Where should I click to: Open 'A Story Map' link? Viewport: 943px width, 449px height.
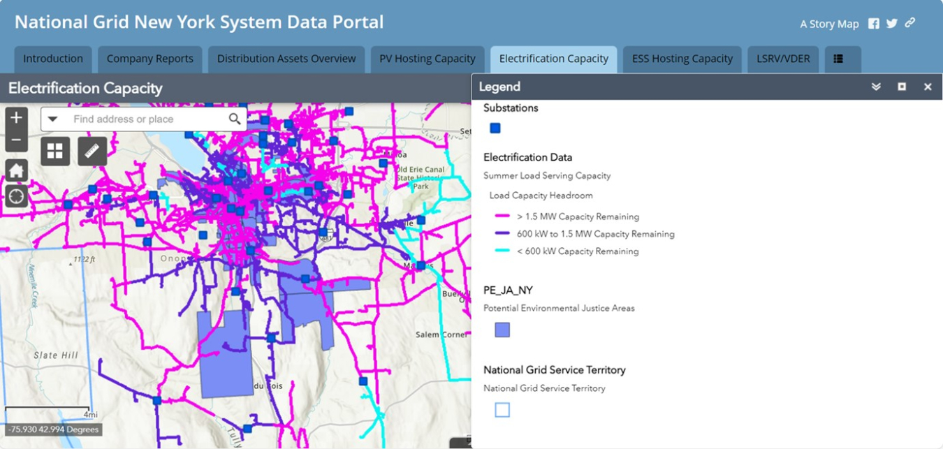pyautogui.click(x=829, y=24)
